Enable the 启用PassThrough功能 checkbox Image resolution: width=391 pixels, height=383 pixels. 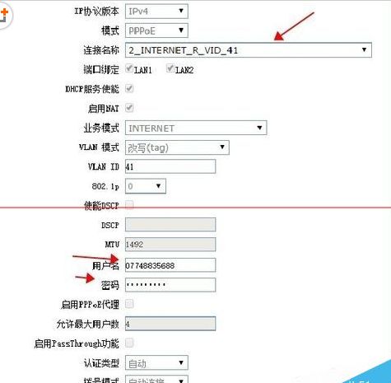click(x=129, y=343)
